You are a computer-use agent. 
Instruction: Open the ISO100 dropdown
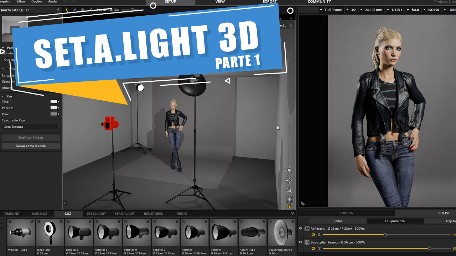tap(432, 10)
